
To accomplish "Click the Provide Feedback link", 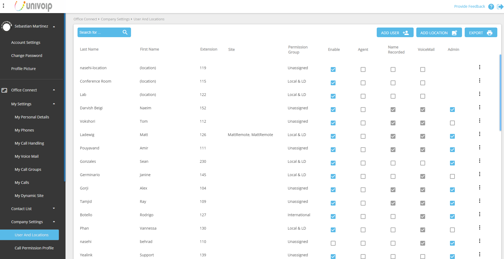I will [470, 6].
